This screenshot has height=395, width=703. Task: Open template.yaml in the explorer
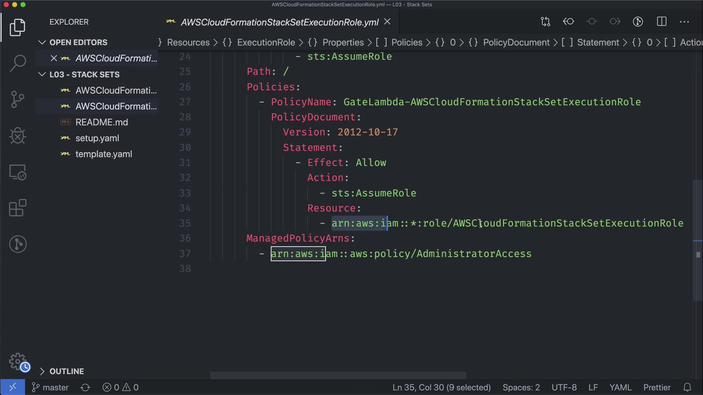pos(104,154)
